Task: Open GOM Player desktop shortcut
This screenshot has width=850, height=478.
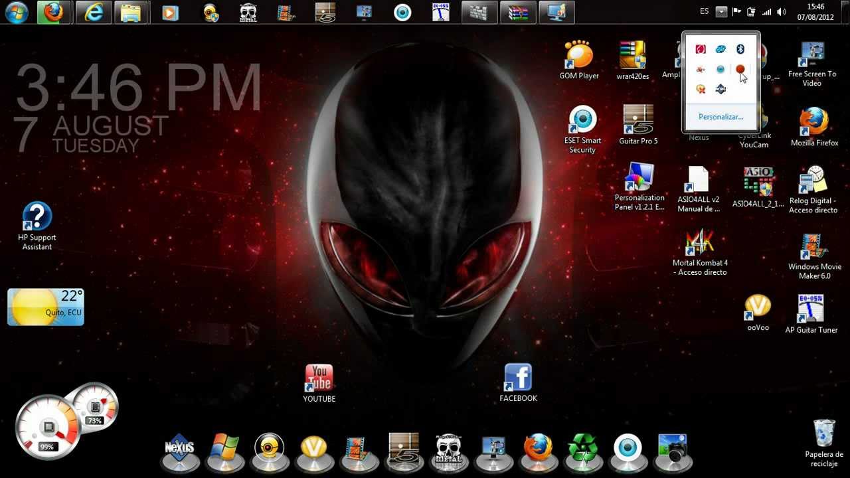Action: (579, 60)
